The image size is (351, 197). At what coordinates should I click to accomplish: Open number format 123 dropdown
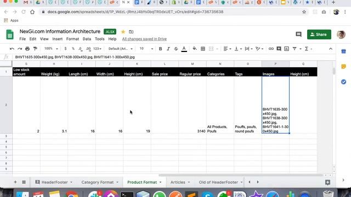coord(97,49)
